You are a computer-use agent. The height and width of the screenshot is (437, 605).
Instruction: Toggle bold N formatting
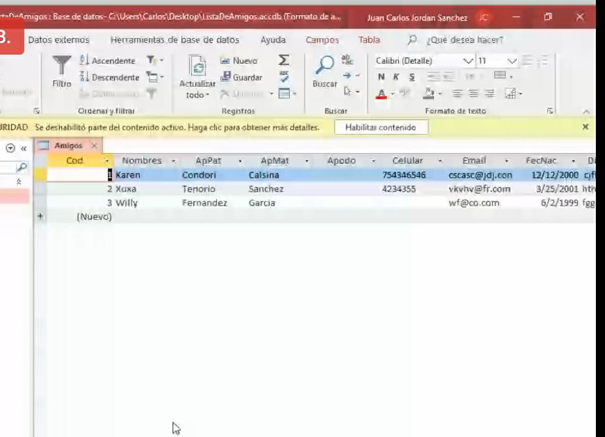click(381, 77)
